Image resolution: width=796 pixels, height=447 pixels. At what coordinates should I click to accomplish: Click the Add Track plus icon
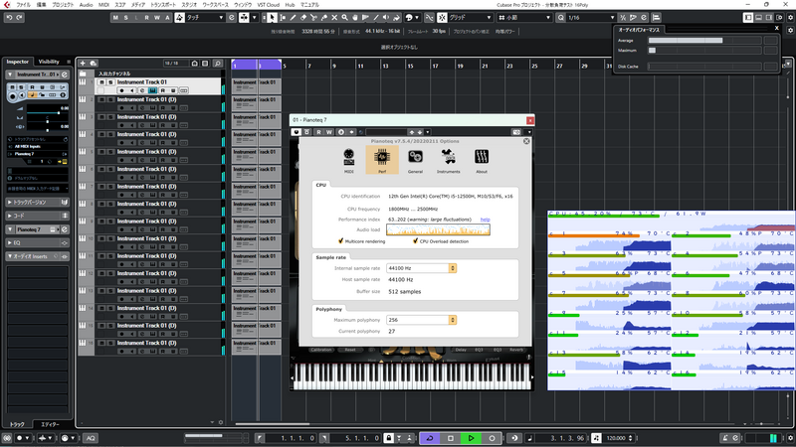pyautogui.click(x=83, y=64)
